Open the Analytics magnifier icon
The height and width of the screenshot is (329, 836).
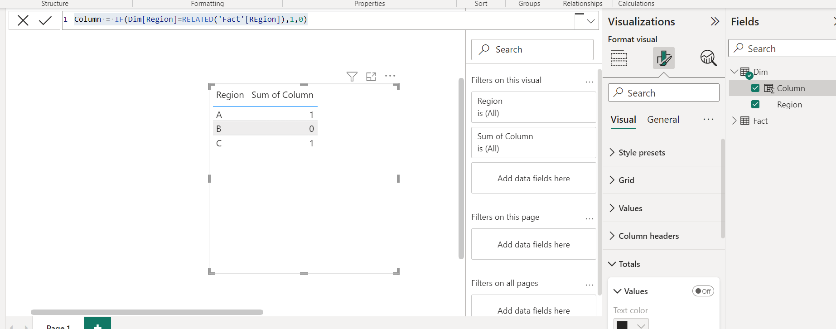708,58
